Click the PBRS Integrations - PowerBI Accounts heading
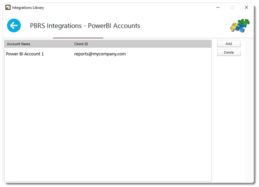Viewport: 259px width, 187px height. point(85,26)
